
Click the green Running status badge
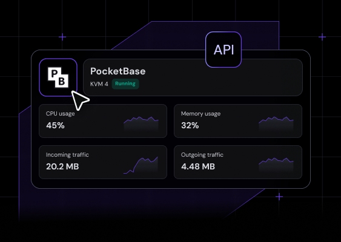(x=125, y=84)
